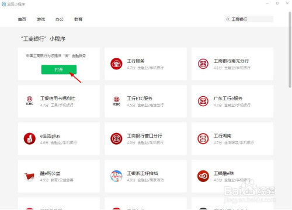The width and height of the screenshot is (292, 210).
Task: Click the 融e购公益 title
Action: 50,173
